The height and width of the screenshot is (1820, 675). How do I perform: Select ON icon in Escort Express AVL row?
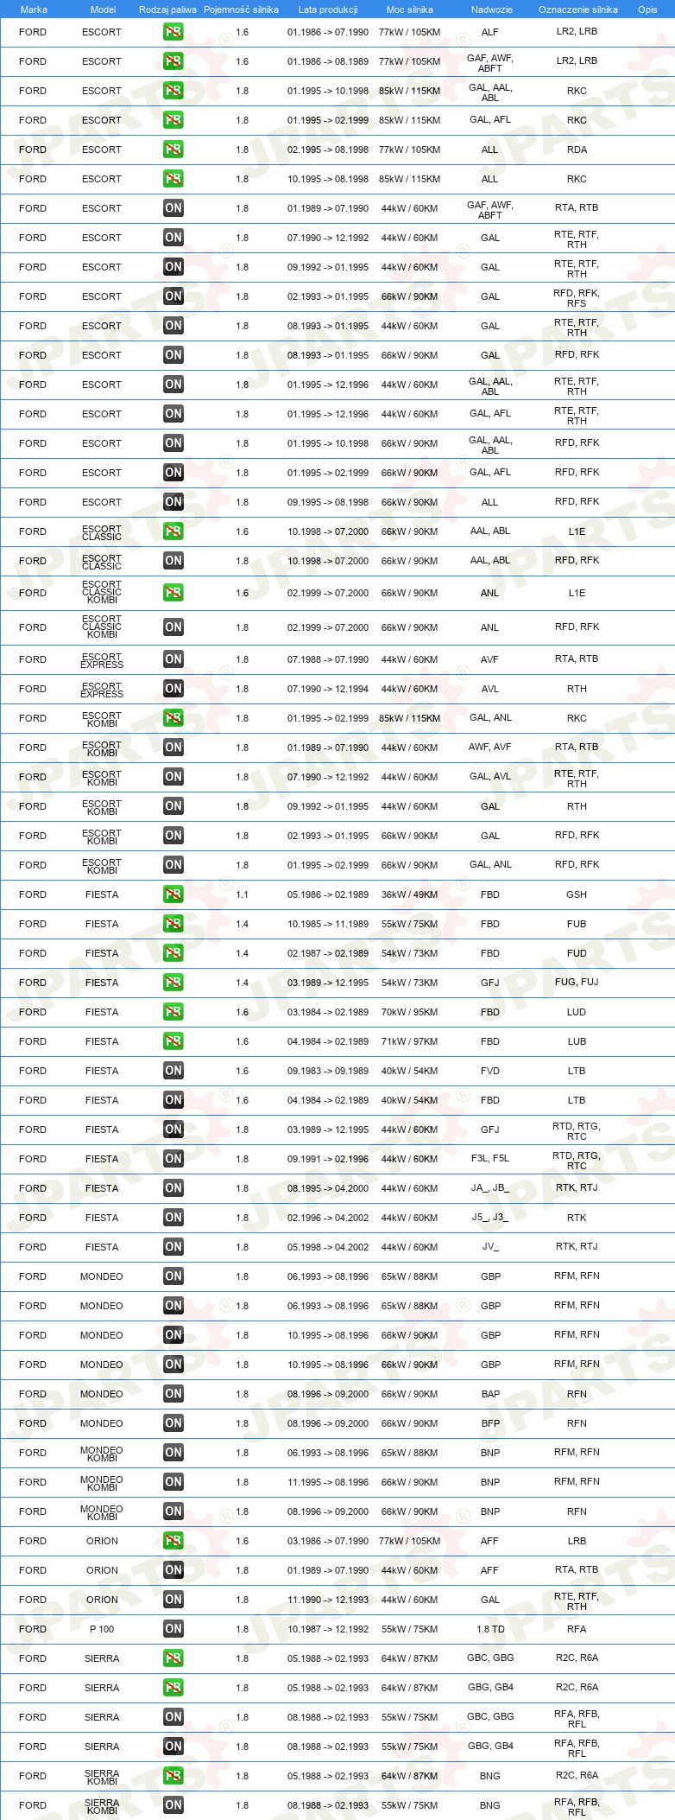pyautogui.click(x=173, y=689)
